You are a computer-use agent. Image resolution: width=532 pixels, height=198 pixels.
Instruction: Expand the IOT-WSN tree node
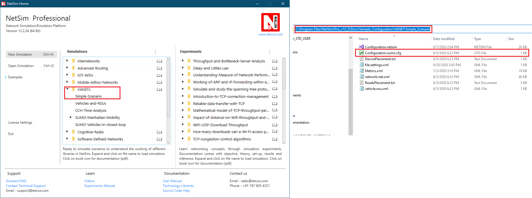pos(67,75)
